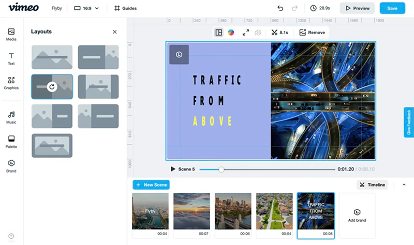
Task: Click the scene color wheel icon
Action: click(x=231, y=33)
